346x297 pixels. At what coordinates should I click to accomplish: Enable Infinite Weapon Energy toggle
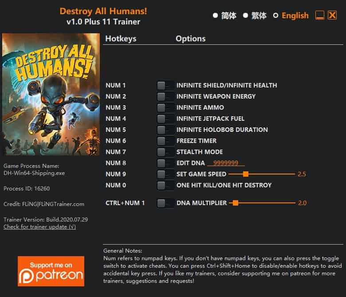coord(165,96)
